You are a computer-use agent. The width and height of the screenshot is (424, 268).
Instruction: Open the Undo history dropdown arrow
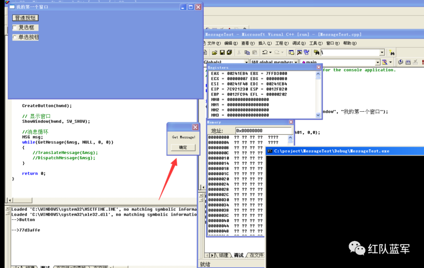pos(270,53)
